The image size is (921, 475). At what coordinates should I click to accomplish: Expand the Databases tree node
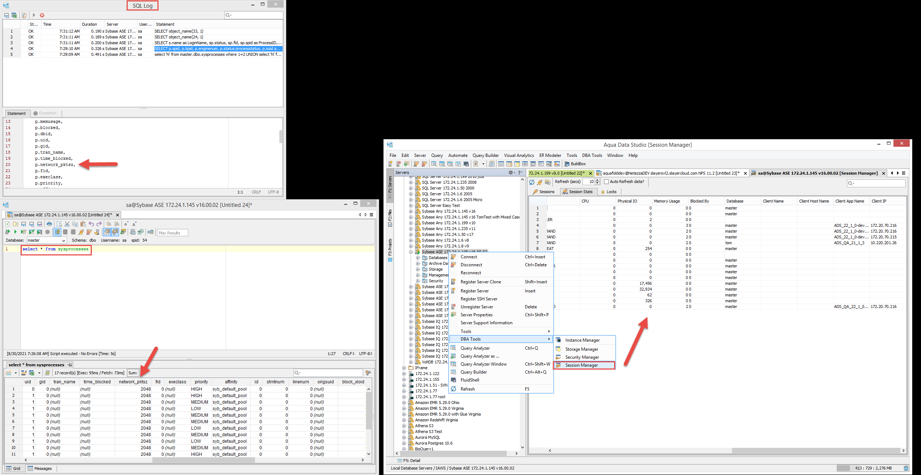point(418,258)
